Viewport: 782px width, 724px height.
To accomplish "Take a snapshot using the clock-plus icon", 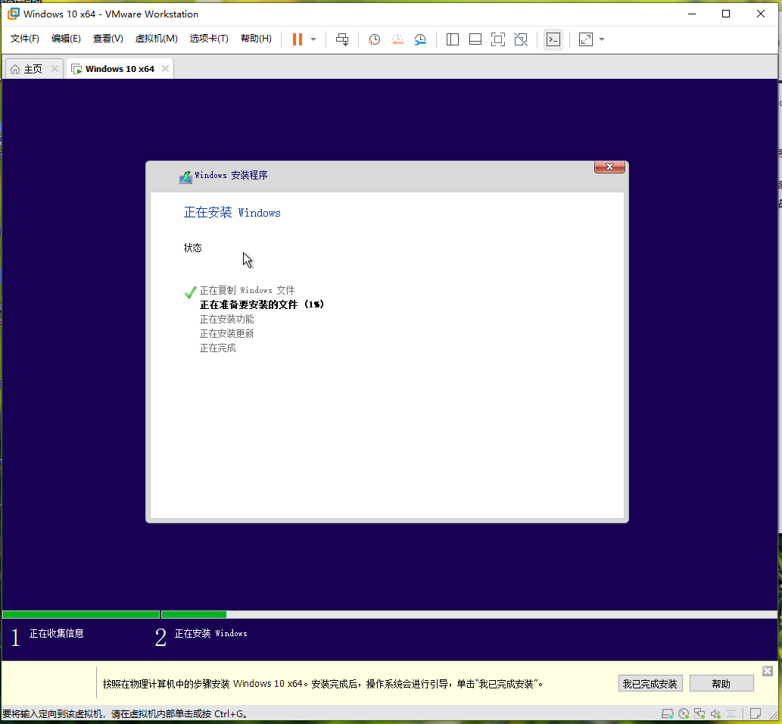I will (x=374, y=39).
